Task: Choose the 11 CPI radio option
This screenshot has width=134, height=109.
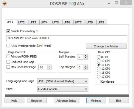Action: coord(99,65)
